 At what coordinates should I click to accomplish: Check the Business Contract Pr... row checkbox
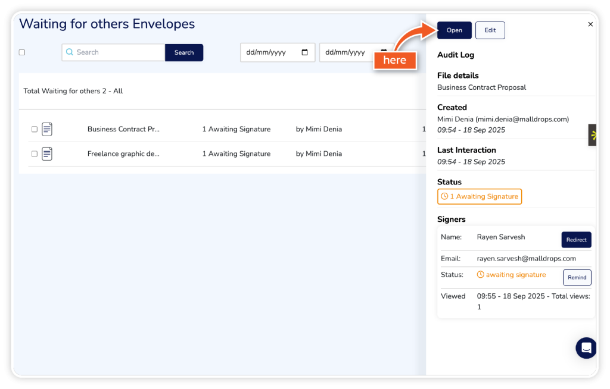tap(35, 129)
